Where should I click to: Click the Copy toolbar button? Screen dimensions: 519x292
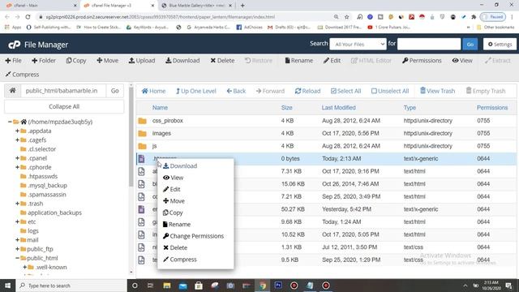click(76, 61)
